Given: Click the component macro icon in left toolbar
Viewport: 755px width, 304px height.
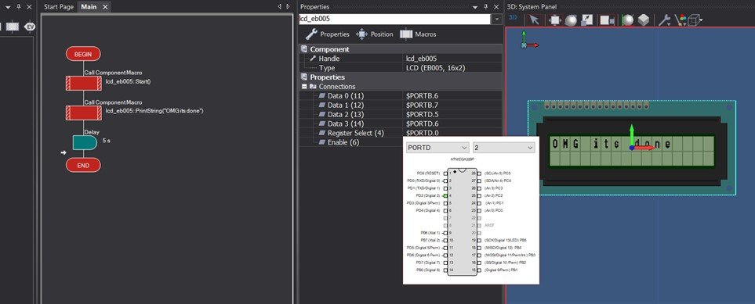Looking at the screenshot, I should tap(13, 27).
